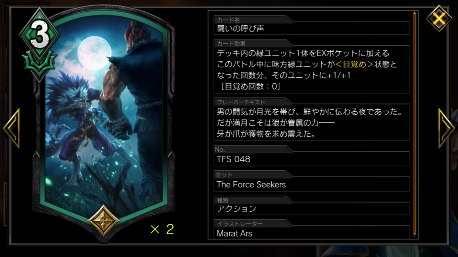Click the card info panel scrollbar
The height and width of the screenshot is (257, 458).
[x=415, y=124]
